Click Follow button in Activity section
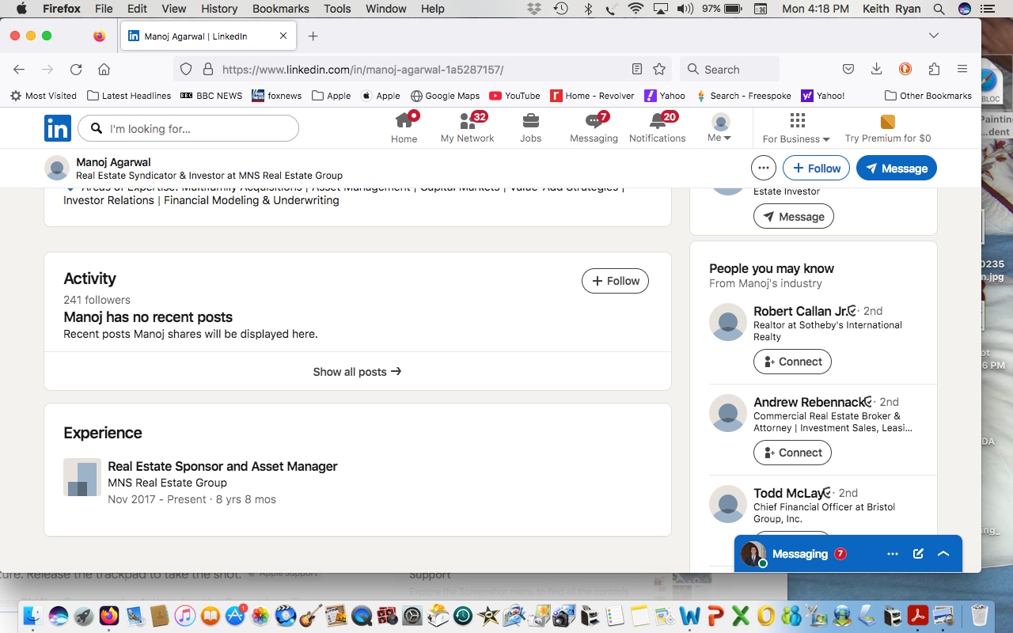 pos(615,281)
